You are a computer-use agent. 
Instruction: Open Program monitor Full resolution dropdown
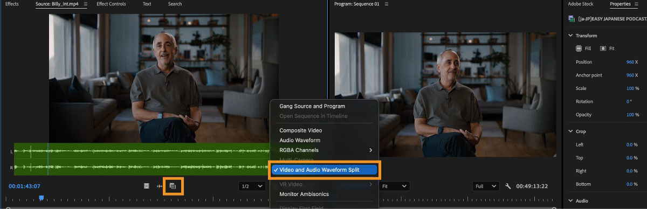(486, 186)
